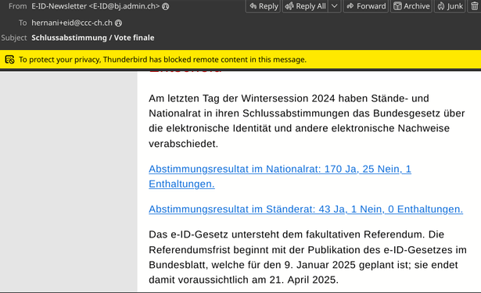Open contact icon next to sender address
The width and height of the screenshot is (481, 293).
click(165, 6)
